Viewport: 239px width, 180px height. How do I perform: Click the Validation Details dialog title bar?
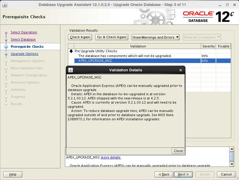[126, 70]
